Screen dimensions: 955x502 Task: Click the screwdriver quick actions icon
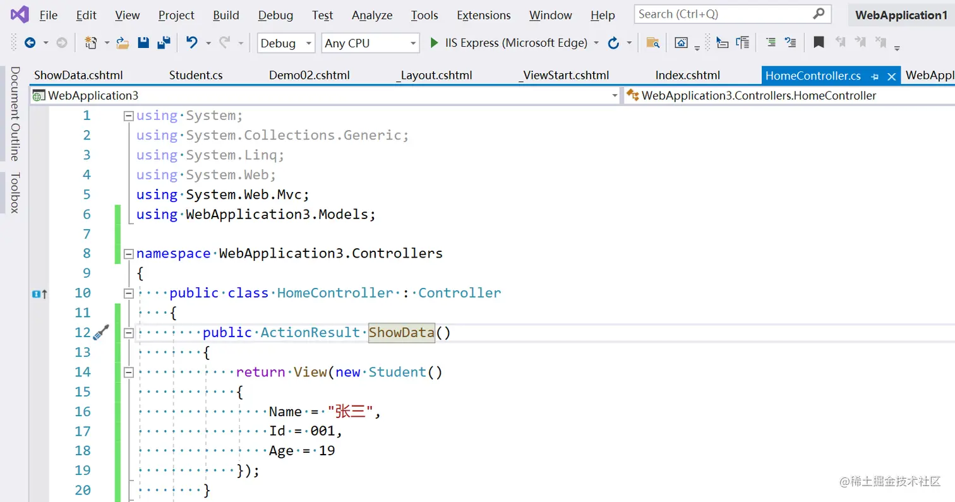click(x=101, y=332)
